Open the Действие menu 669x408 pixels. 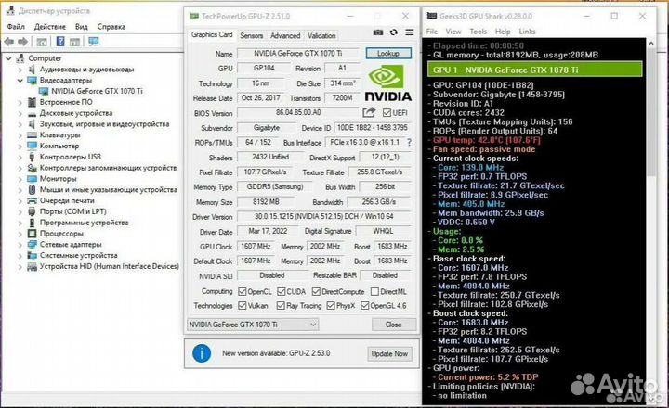pos(50,26)
